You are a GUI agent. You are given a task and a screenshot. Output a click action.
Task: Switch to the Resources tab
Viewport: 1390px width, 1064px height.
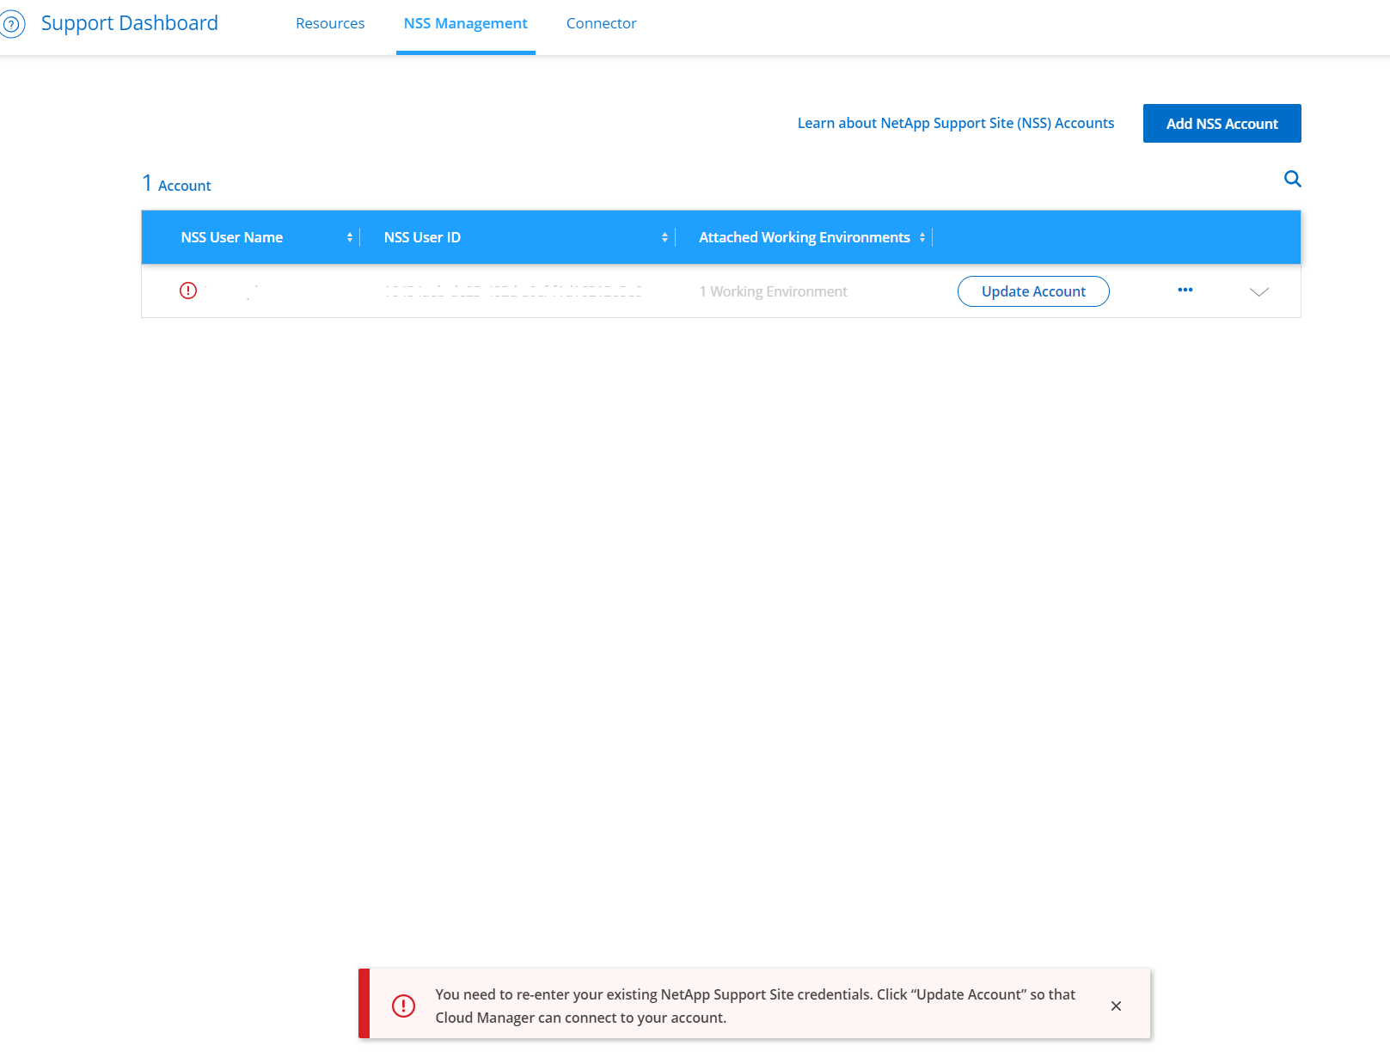pos(330,24)
